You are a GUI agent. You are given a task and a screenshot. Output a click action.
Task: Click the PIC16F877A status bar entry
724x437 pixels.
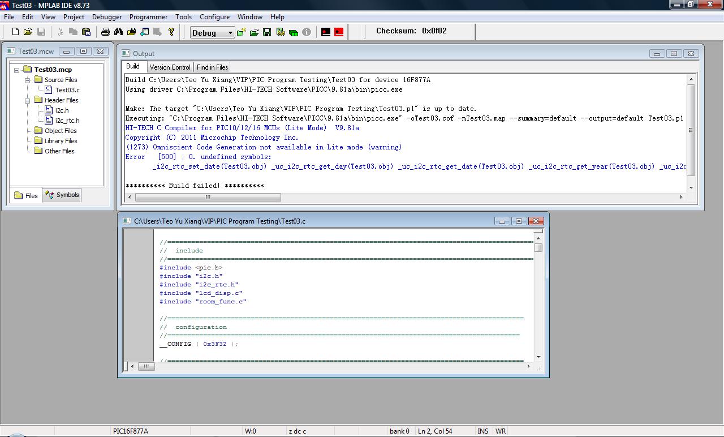tap(131, 431)
